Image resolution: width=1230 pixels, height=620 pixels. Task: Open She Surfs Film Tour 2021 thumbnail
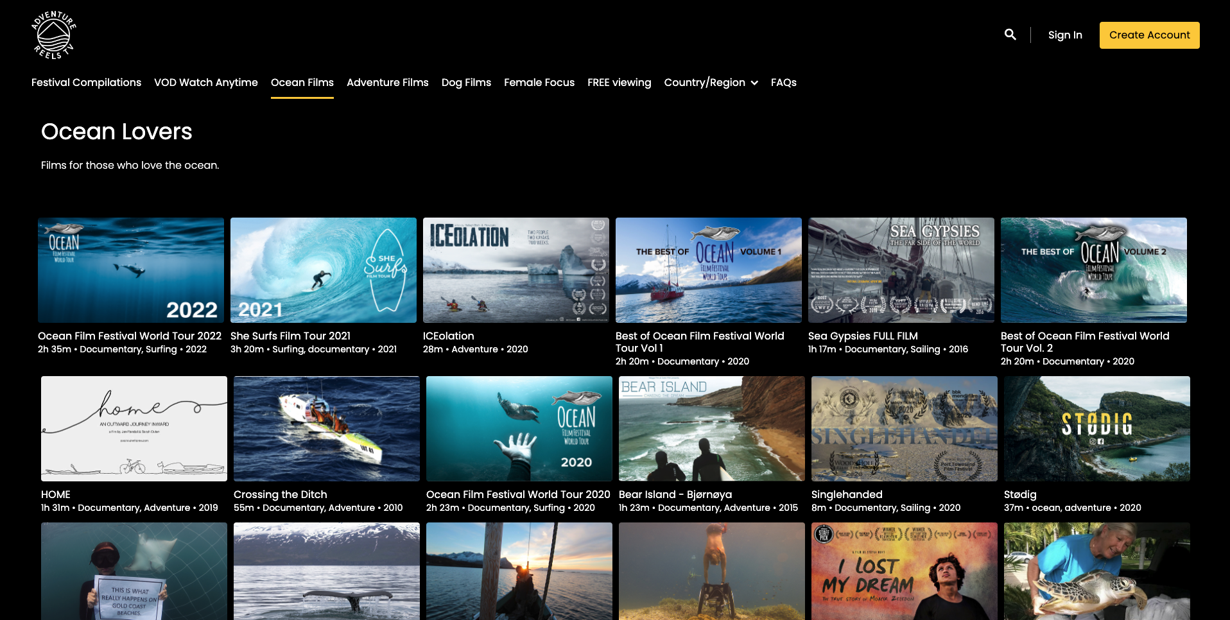coord(324,270)
